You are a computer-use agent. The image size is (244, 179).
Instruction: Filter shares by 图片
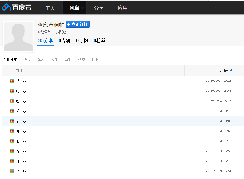[41, 59]
